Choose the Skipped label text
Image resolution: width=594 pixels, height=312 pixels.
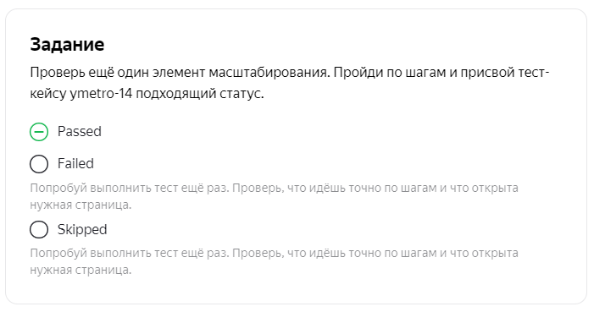82,230
